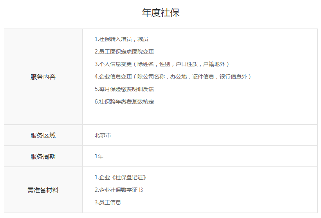This screenshot has height=218, width=321.
Task: Click the 北京市 service area value
Action: click(x=103, y=136)
